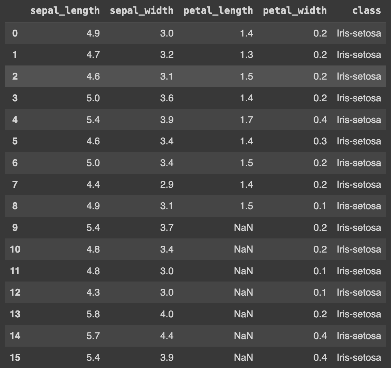Screen dimensions: 391x368
Task: Click row index 10
Action: (x=15, y=249)
